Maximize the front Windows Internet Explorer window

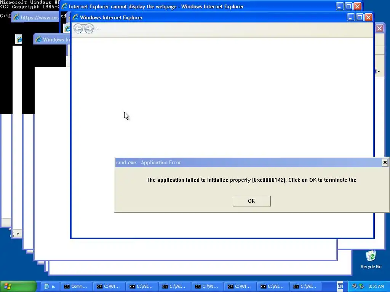pyautogui.click(x=360, y=17)
